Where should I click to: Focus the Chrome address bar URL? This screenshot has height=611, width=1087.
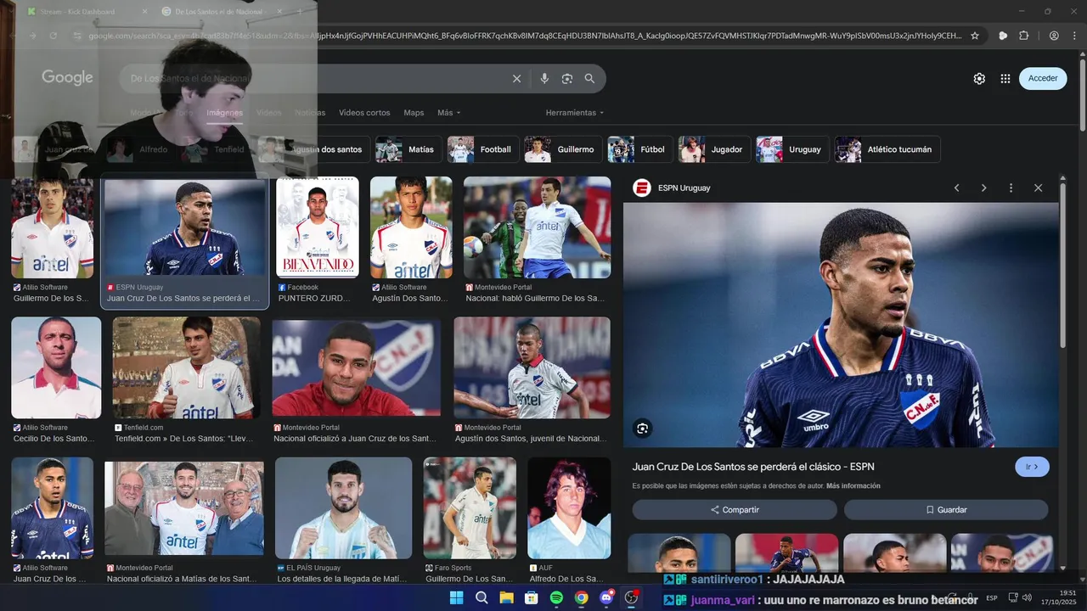525,36
